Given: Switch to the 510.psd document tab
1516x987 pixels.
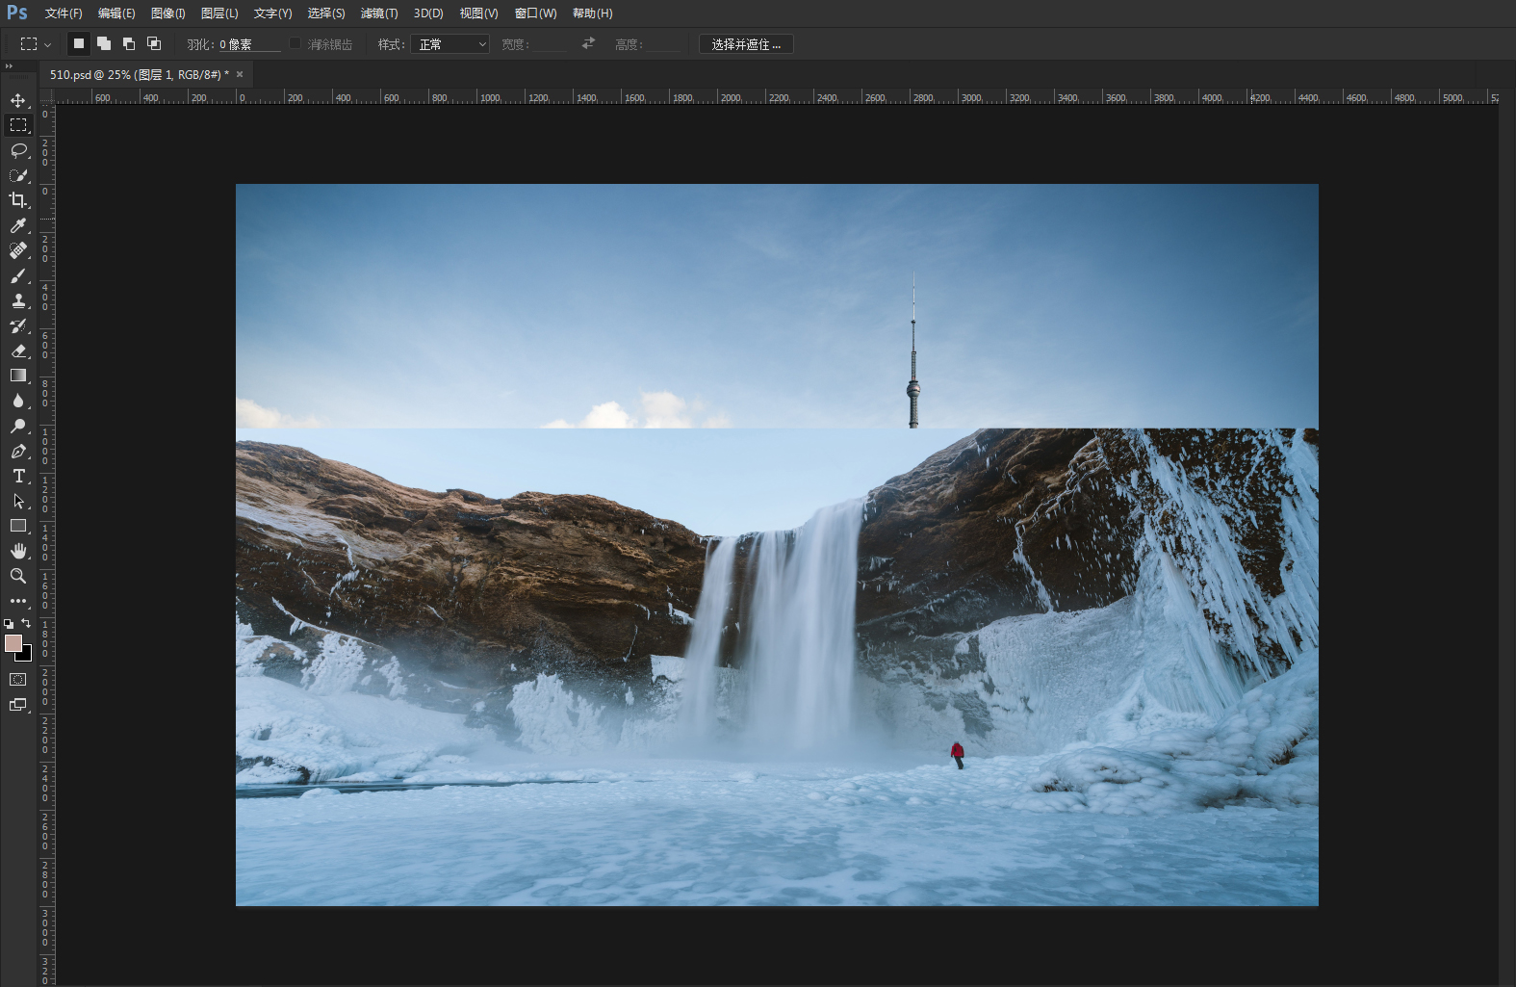Looking at the screenshot, I should 139,74.
